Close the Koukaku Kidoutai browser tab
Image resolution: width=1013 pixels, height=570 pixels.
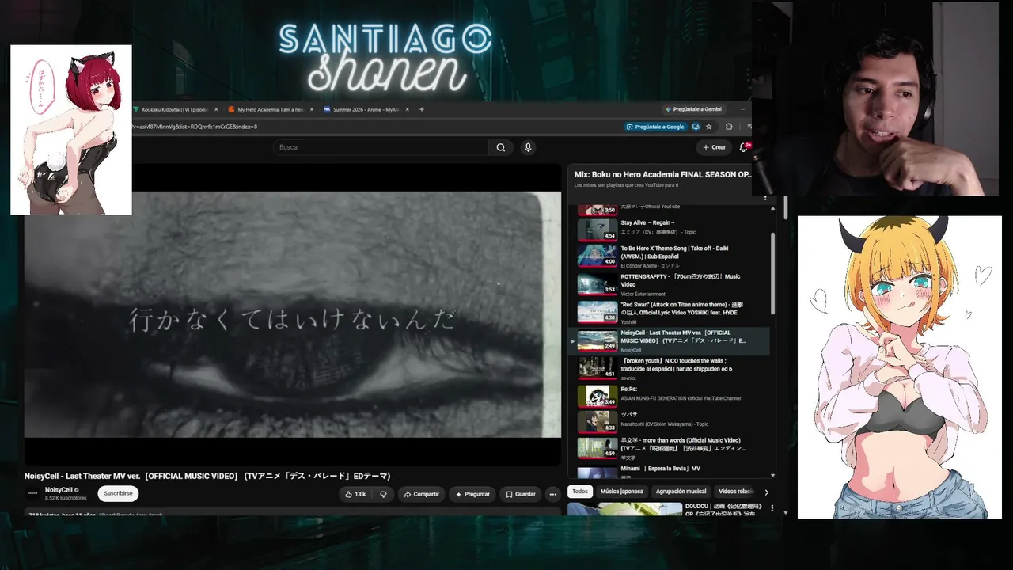click(216, 109)
